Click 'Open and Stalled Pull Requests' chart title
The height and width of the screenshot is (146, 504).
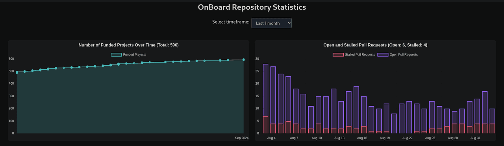click(x=375, y=45)
